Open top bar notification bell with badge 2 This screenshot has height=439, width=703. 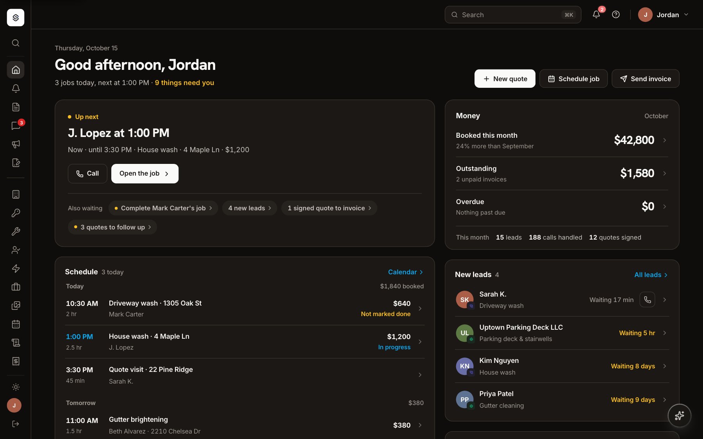click(x=596, y=14)
